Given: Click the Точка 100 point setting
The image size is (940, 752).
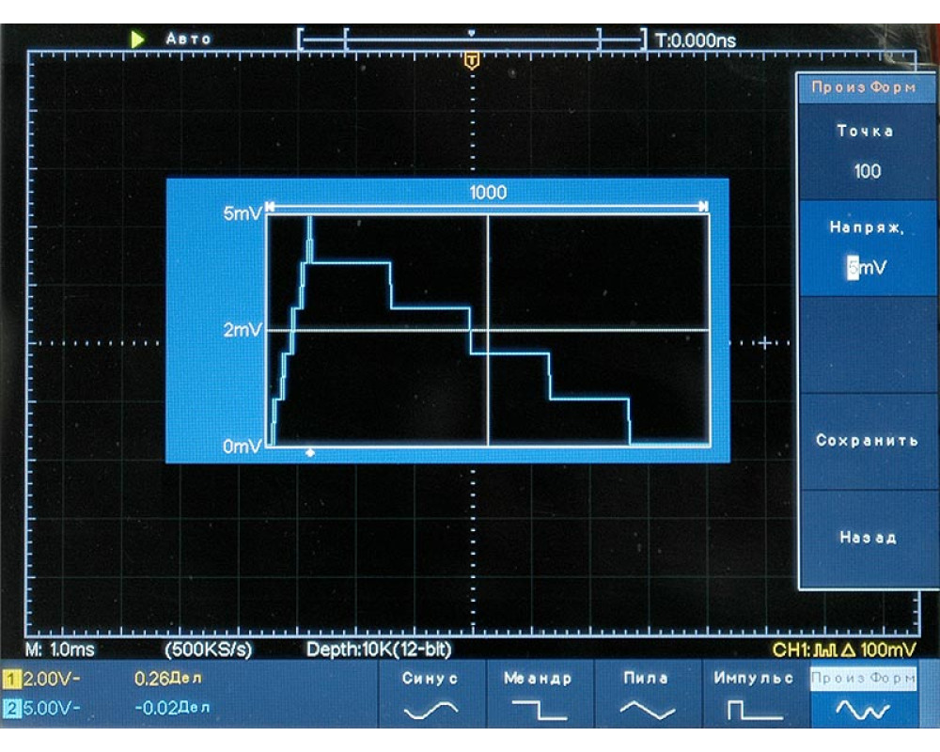Looking at the screenshot, I should 866,151.
